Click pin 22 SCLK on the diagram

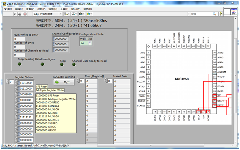198,112
